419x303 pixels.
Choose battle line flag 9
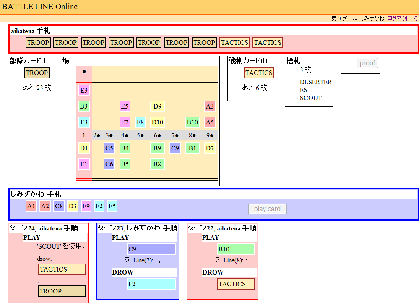(x=210, y=135)
